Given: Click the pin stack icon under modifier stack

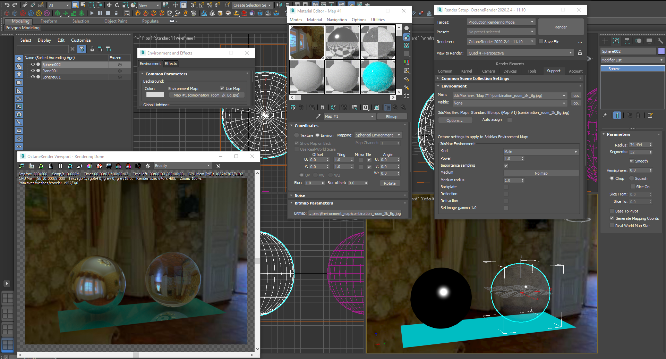Looking at the screenshot, I should 605,115.
